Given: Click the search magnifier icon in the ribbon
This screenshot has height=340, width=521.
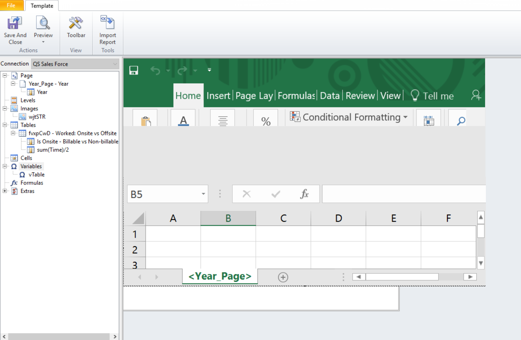Looking at the screenshot, I should 461,120.
